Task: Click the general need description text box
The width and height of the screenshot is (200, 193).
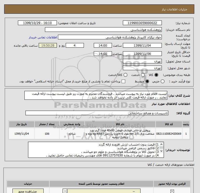Action: (96, 95)
